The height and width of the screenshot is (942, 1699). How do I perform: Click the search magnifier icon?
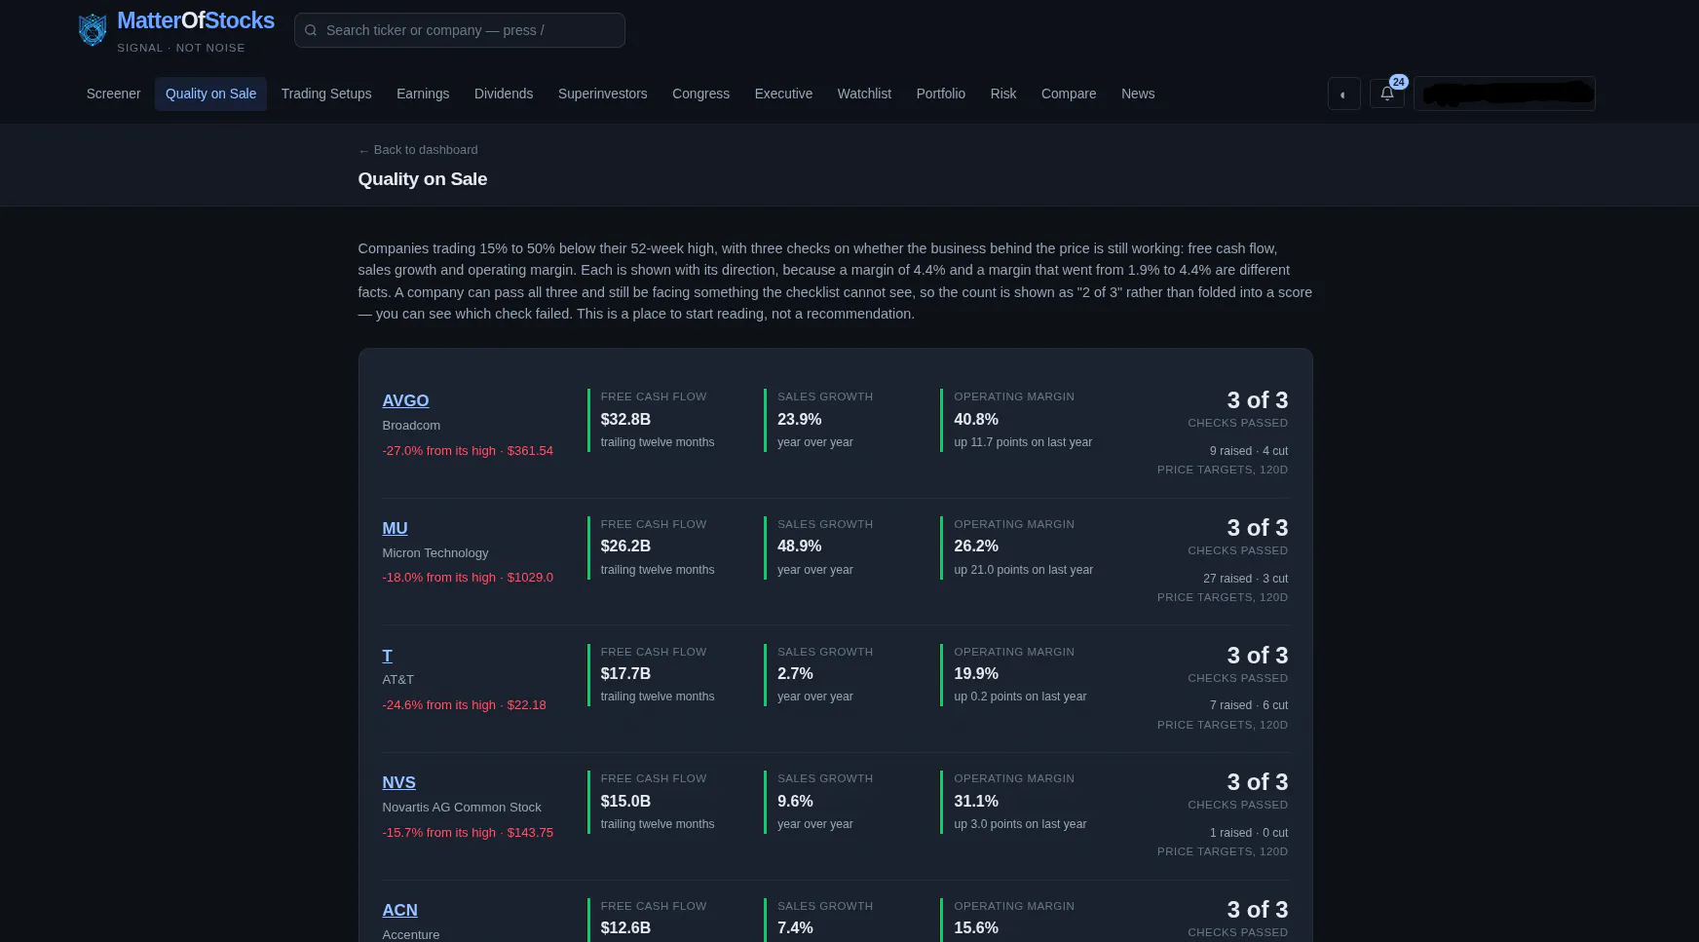(311, 30)
